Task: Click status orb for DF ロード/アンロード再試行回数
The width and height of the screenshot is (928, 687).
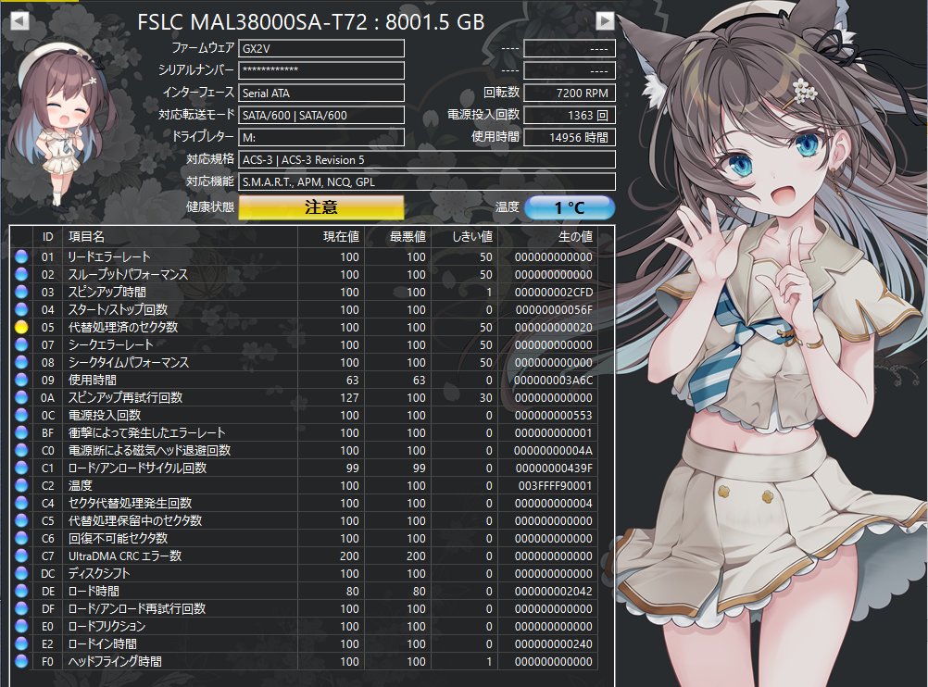Action: (21, 608)
